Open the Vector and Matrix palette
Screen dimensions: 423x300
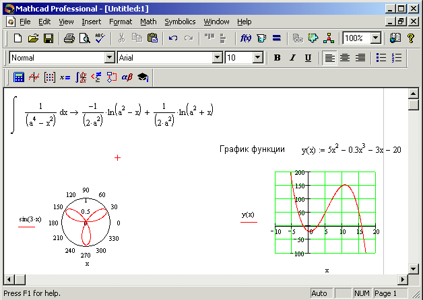click(50, 77)
